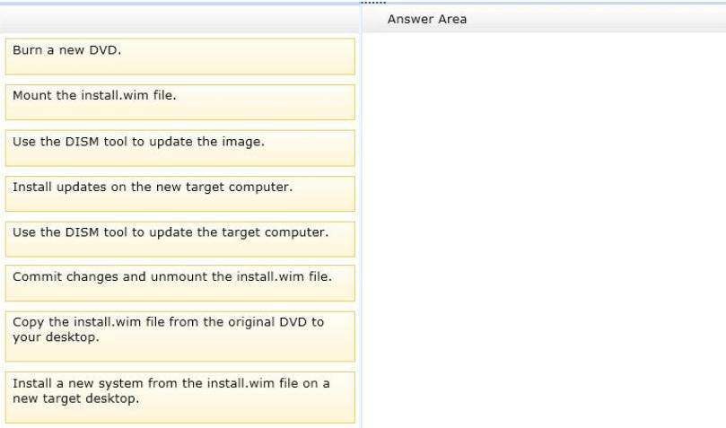Image resolution: width=726 pixels, height=428 pixels.
Task: Click the 'Answer Area' header label
Action: pyautogui.click(x=427, y=20)
